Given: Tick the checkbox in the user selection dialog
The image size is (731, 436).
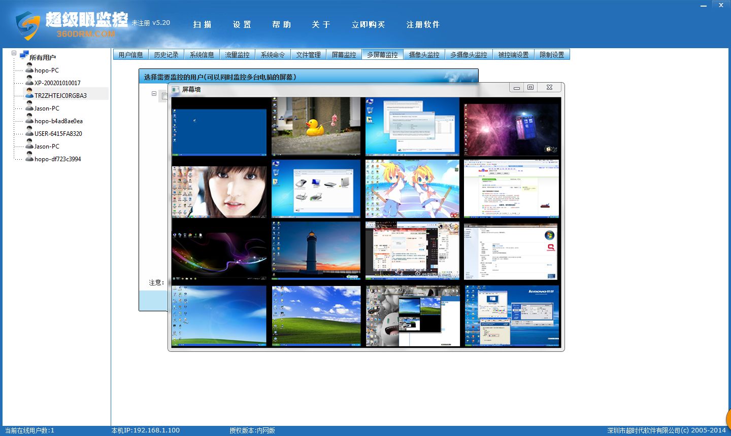Looking at the screenshot, I should click(x=164, y=96).
